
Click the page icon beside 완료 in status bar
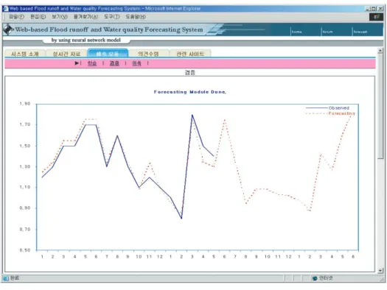pyautogui.click(x=6, y=278)
